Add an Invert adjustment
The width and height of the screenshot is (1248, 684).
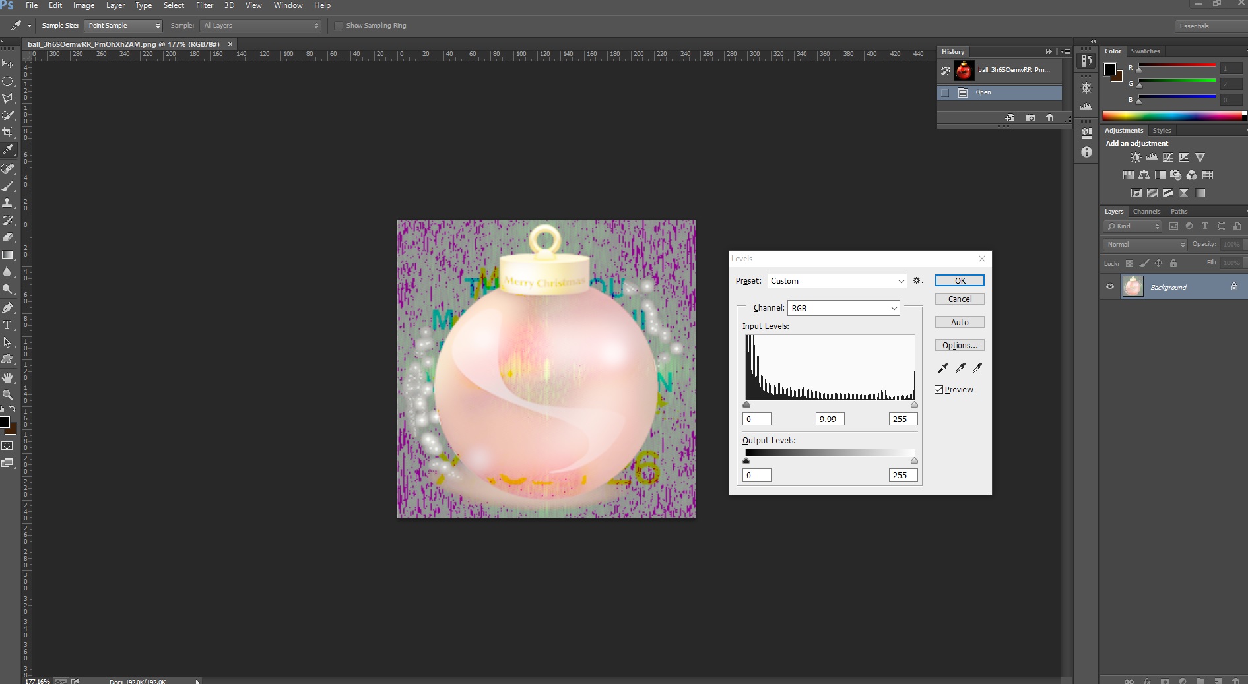pos(1136,193)
